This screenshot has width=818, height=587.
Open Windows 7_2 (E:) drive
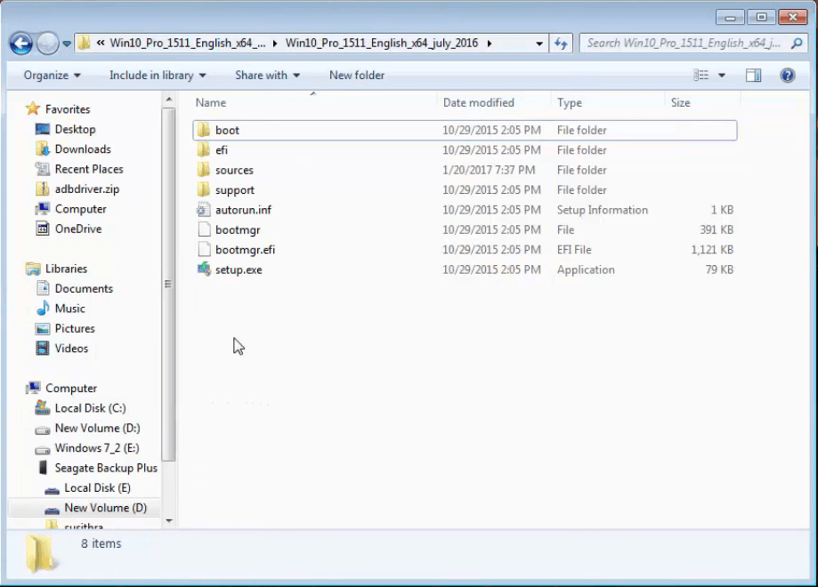click(96, 447)
